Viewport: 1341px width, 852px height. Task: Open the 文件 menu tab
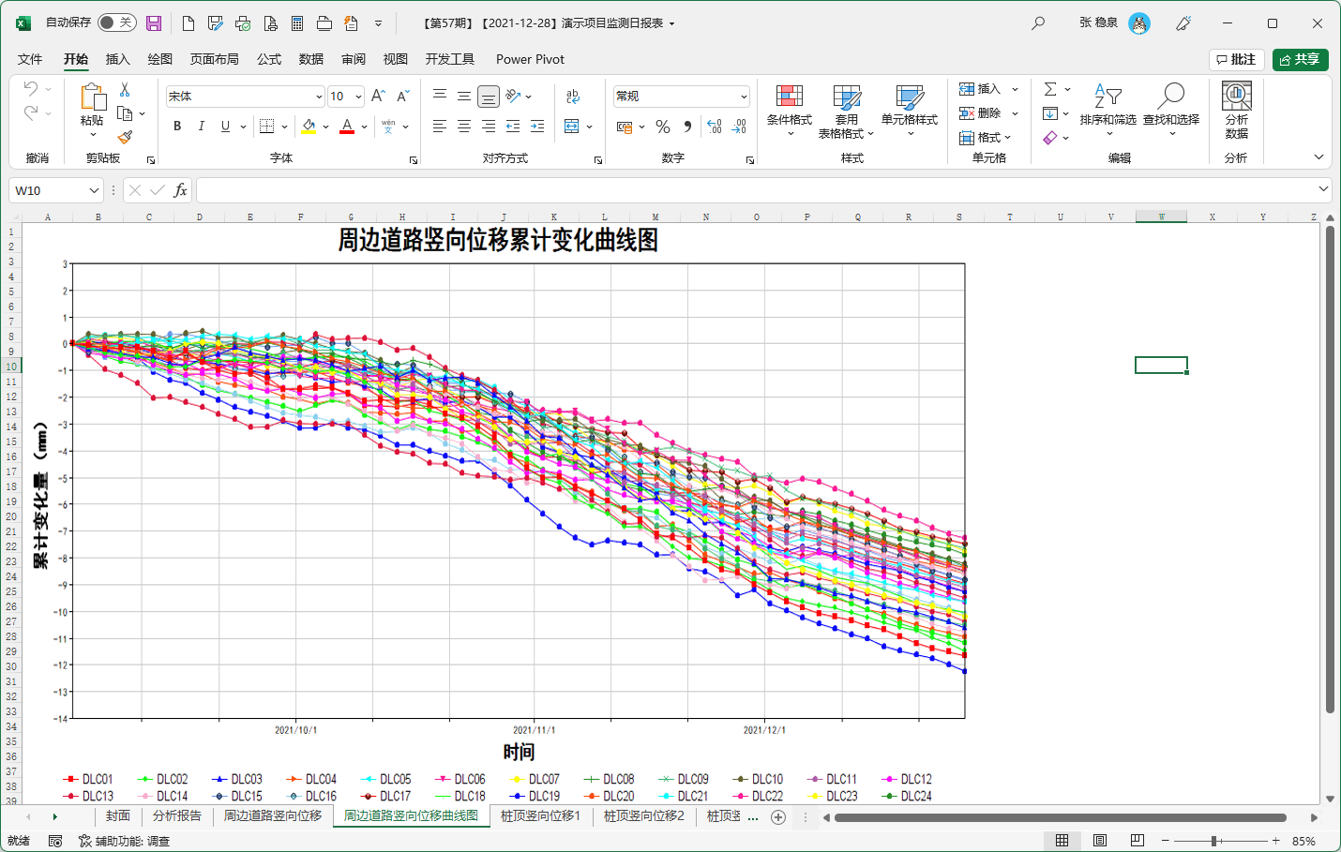click(30, 59)
